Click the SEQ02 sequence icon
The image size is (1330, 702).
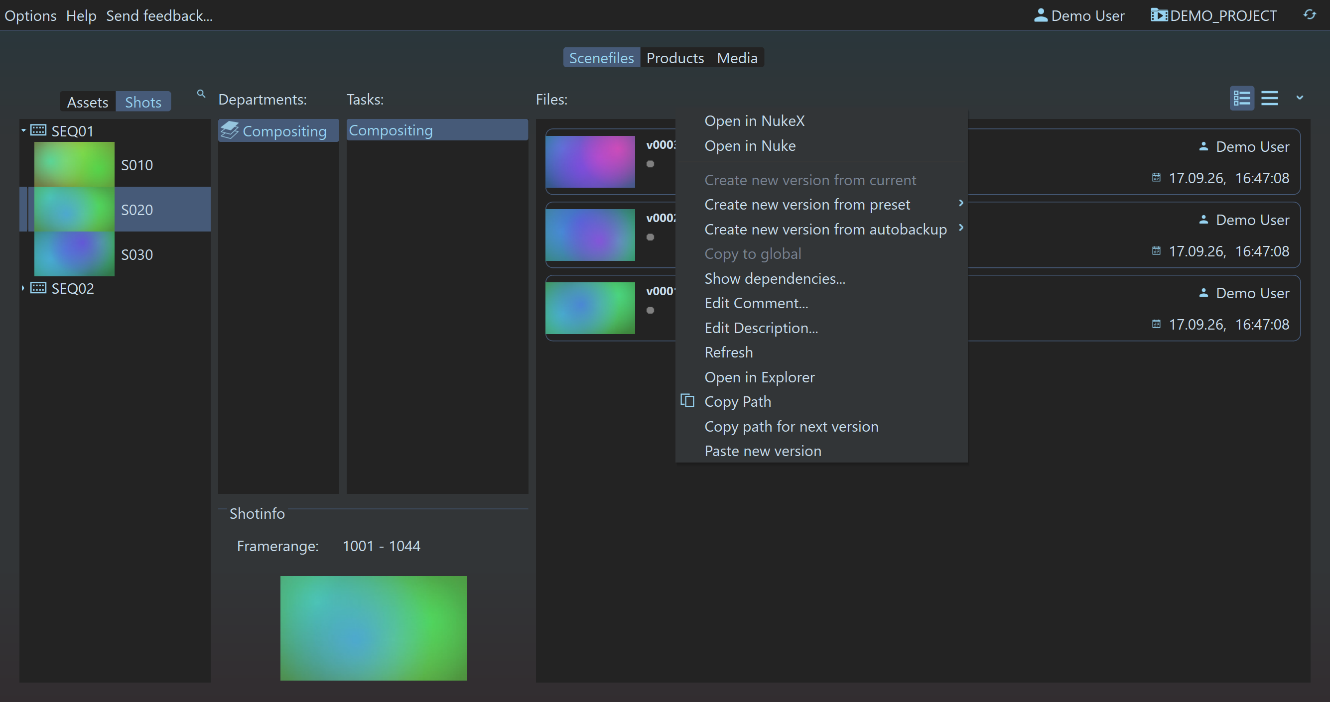pos(38,288)
